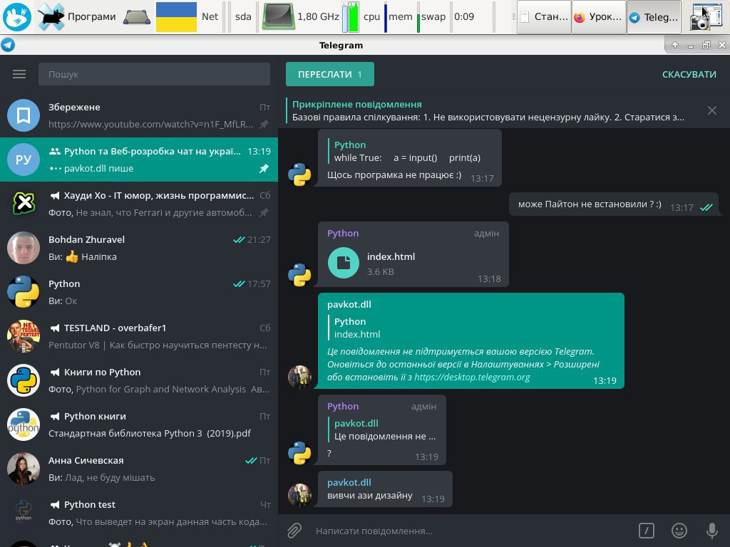This screenshot has width=730, height=547.
Task: Open the desktop.telegram.org link
Action: 472,377
